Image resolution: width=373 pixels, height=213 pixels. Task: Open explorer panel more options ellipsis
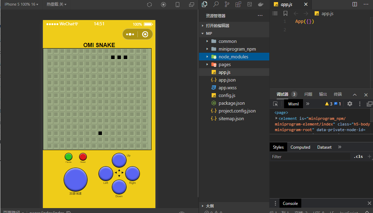260,16
